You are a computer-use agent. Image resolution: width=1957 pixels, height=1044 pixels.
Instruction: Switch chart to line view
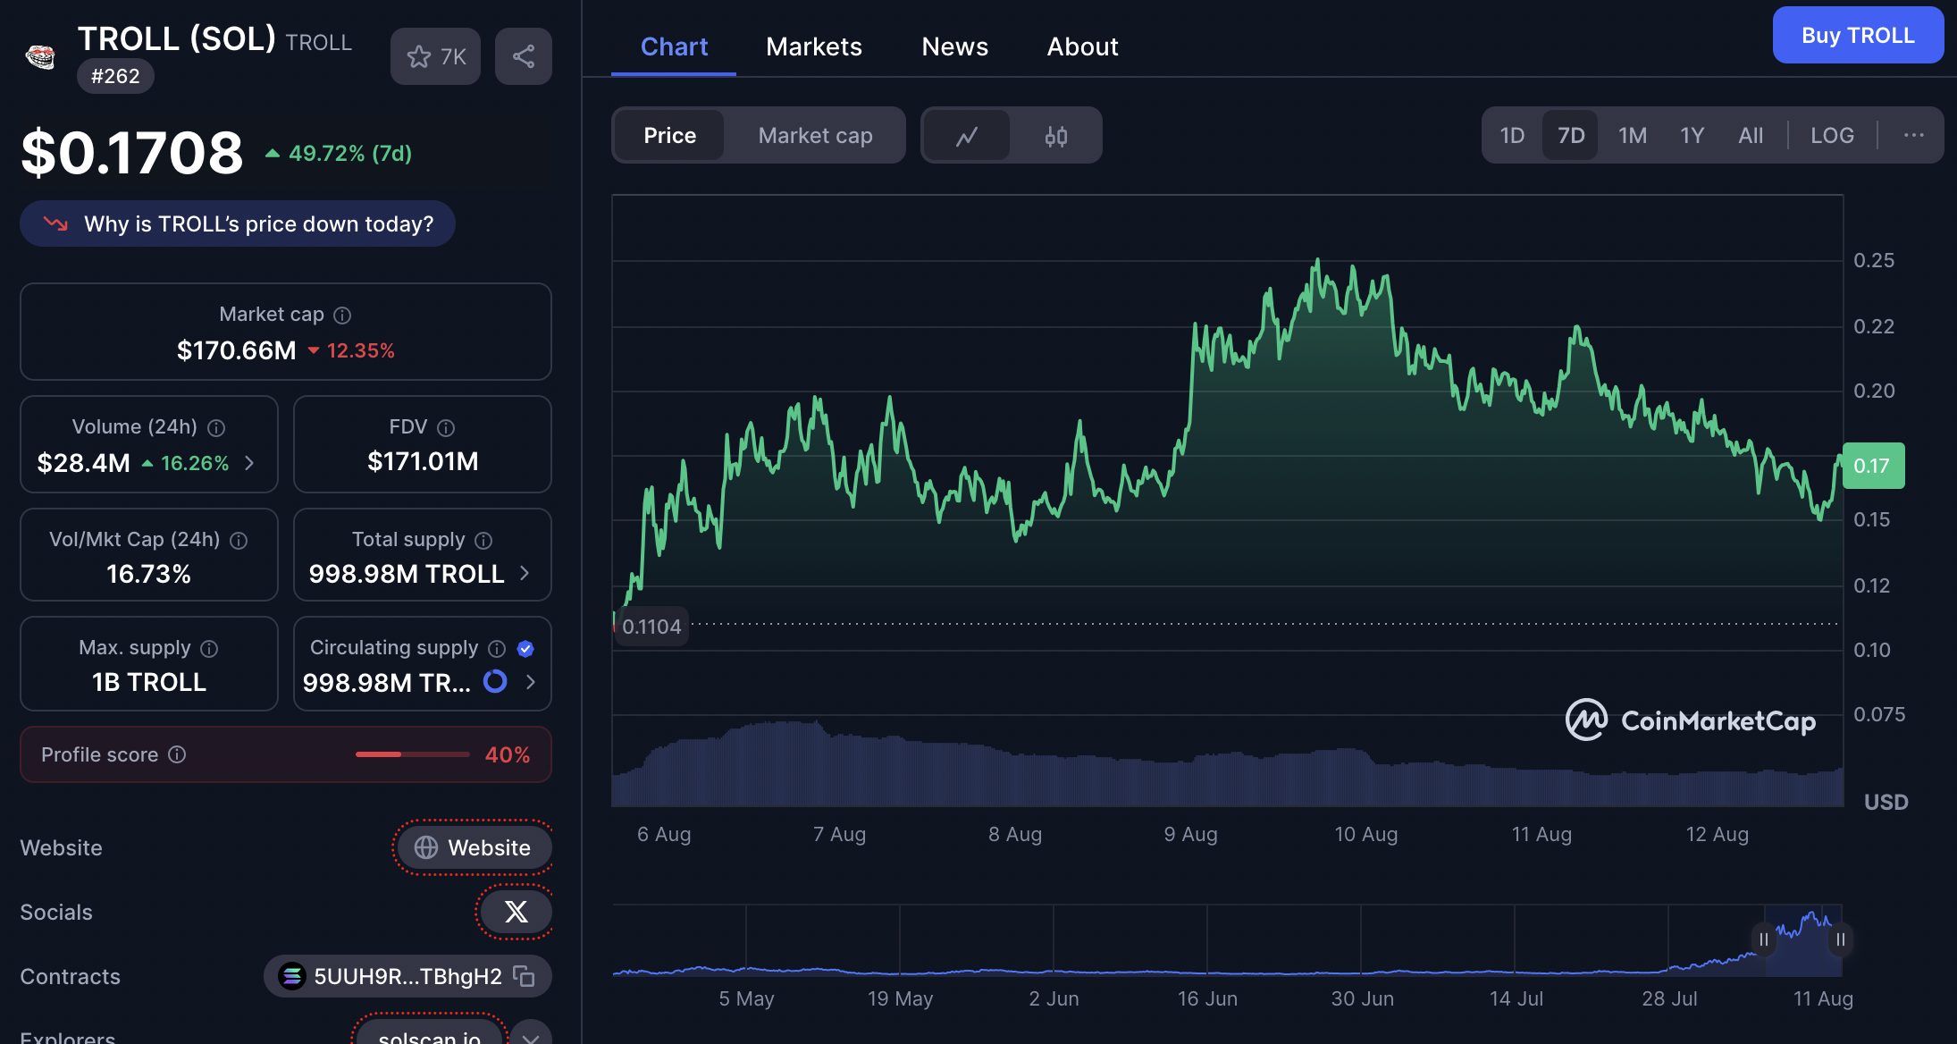[x=967, y=136]
